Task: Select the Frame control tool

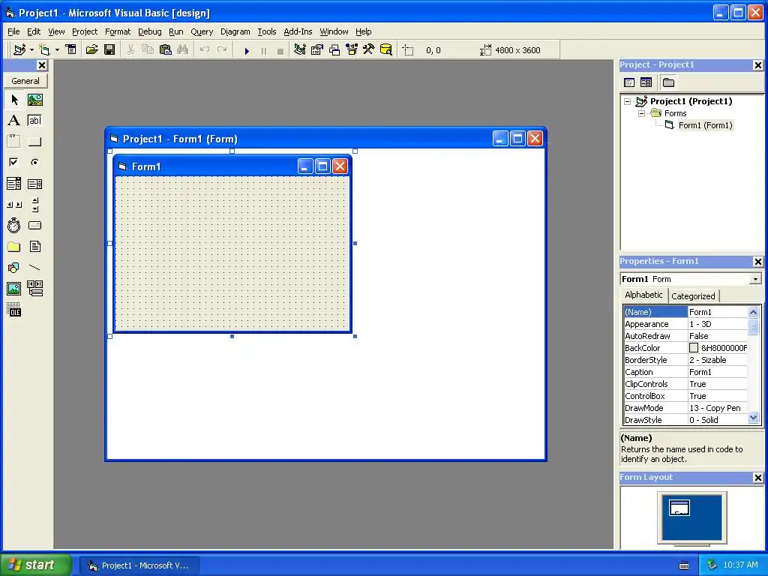Action: point(14,142)
